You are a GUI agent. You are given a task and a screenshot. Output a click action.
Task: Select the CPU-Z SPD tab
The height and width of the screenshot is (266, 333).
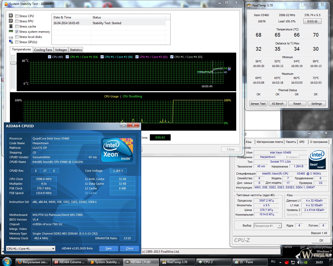[302, 142]
